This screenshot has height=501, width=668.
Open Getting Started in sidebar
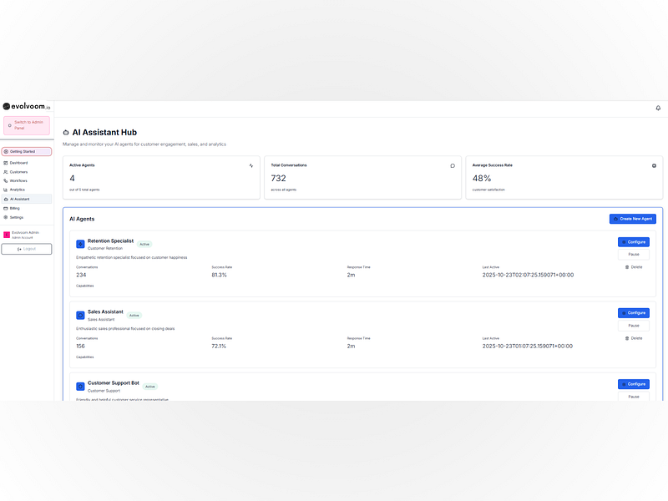point(27,152)
